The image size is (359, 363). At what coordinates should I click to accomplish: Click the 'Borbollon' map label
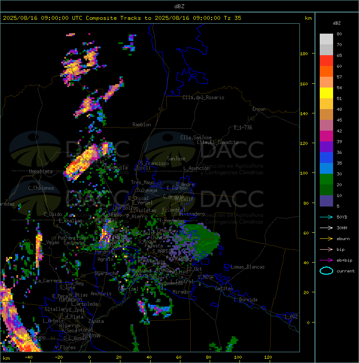tap(127, 208)
